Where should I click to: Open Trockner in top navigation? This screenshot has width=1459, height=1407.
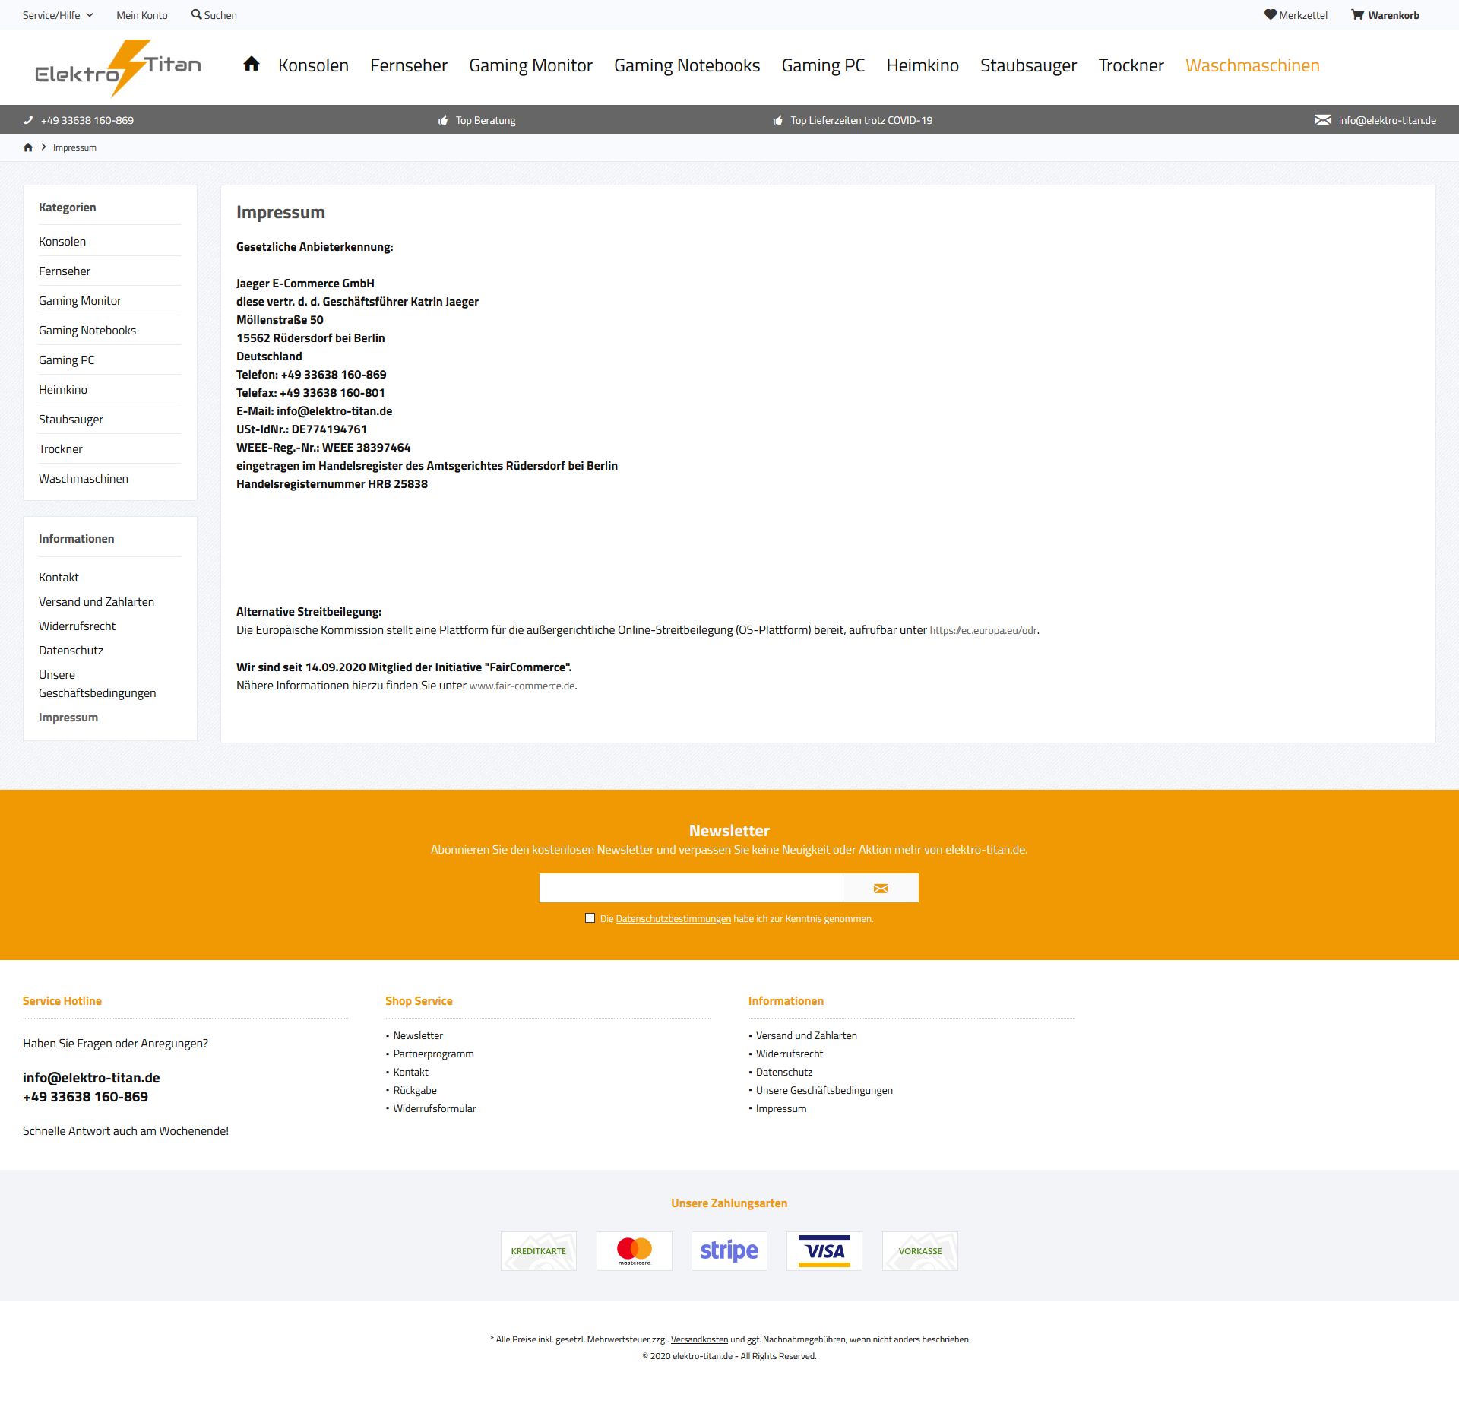[1131, 65]
